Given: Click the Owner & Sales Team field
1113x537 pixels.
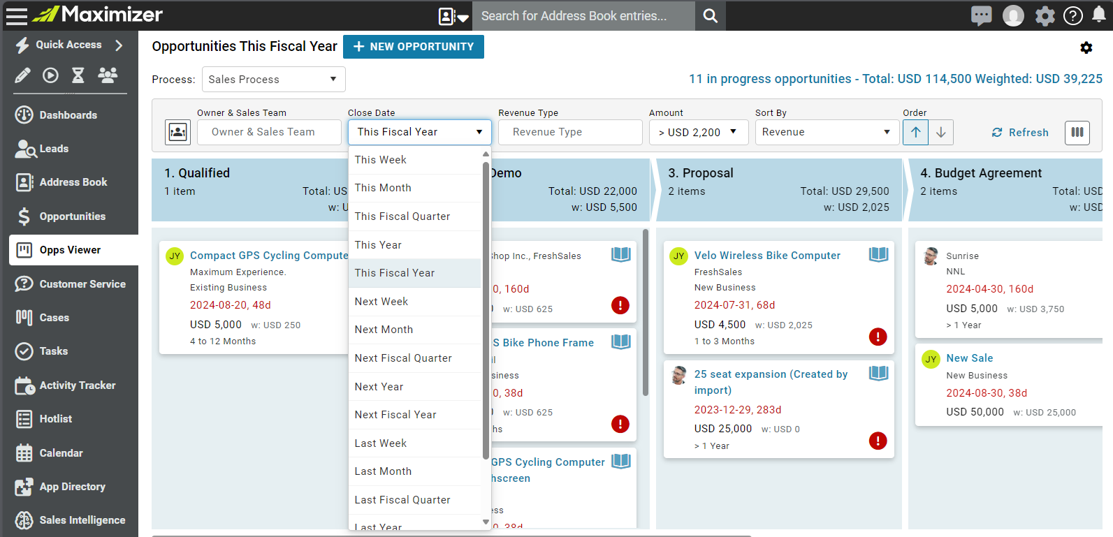Looking at the screenshot, I should (x=269, y=132).
